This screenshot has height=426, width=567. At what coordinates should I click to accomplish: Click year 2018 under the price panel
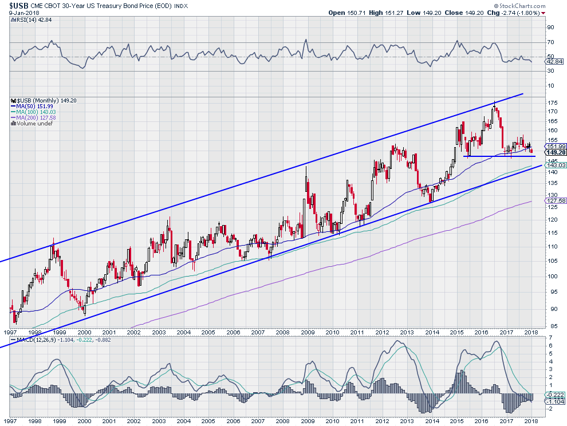(x=531, y=332)
